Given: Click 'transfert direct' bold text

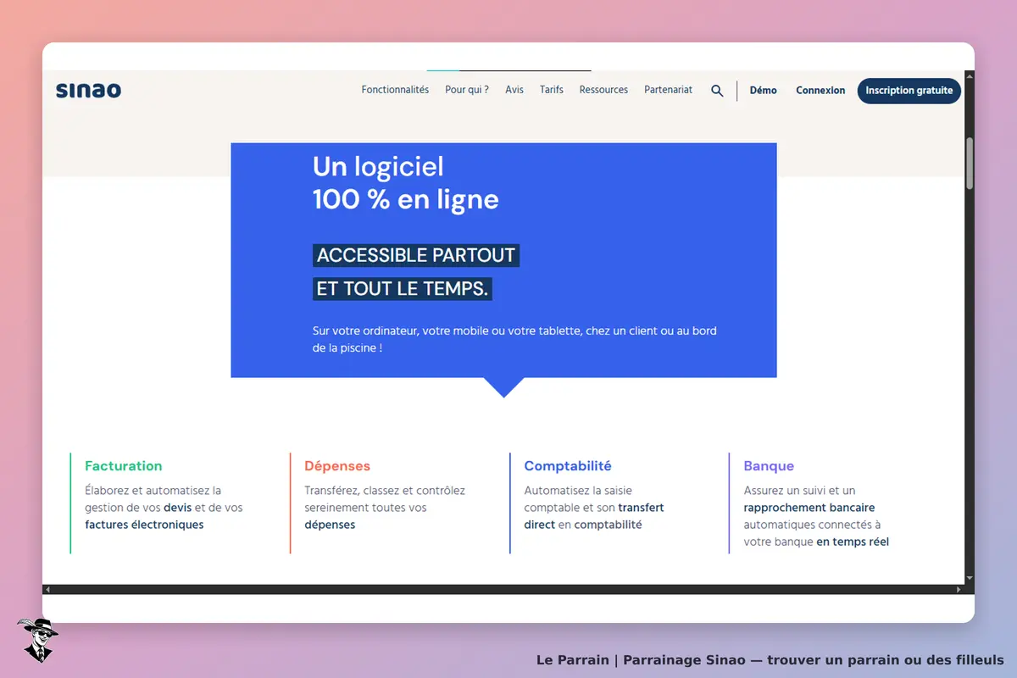Looking at the screenshot, I should pos(594,516).
